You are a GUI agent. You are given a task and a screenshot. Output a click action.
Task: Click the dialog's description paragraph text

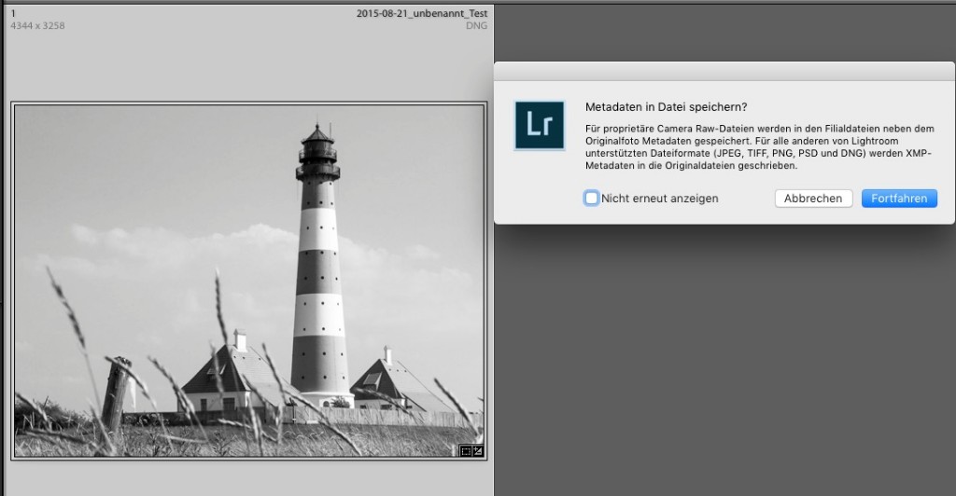pos(758,146)
